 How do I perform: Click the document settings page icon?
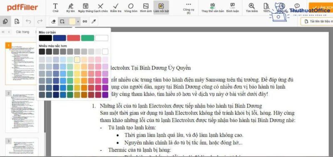coord(17,21)
